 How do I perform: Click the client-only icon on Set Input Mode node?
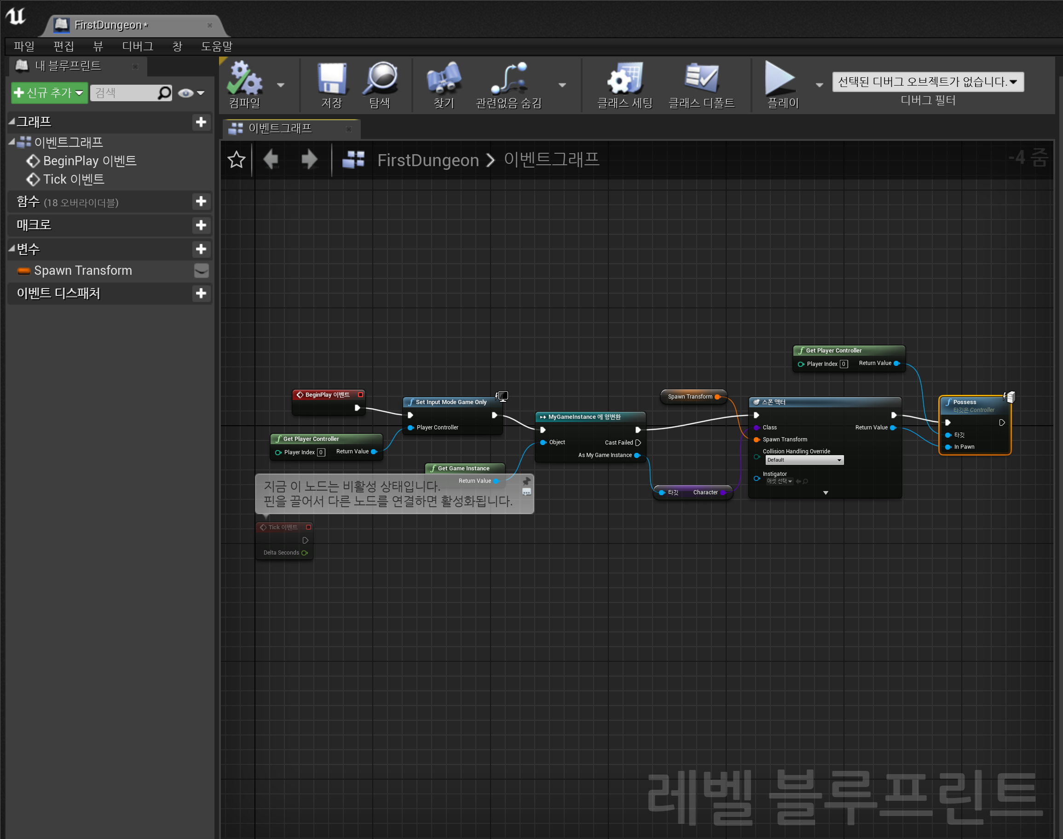[502, 396]
